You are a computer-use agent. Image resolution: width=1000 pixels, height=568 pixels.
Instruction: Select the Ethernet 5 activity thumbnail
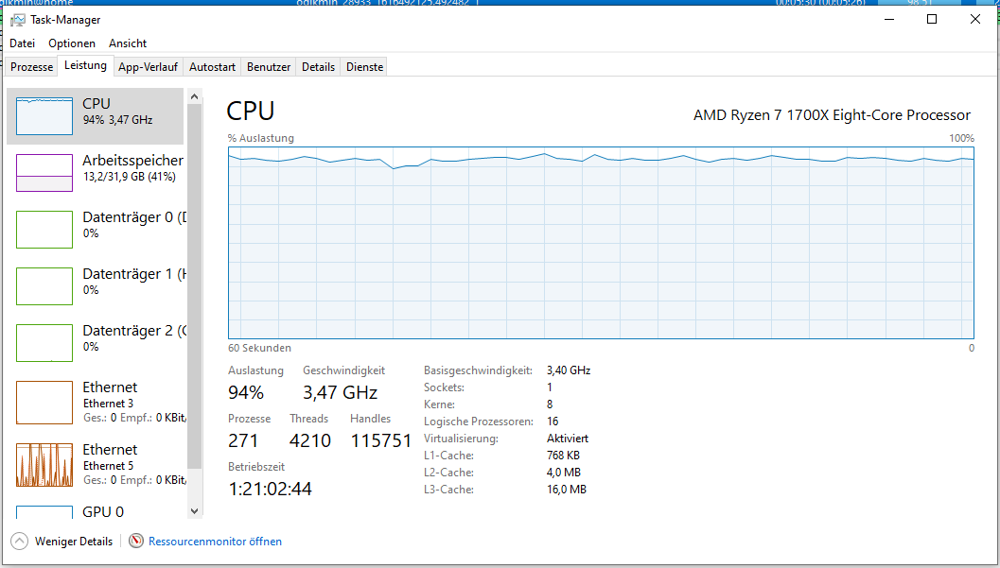(44, 465)
